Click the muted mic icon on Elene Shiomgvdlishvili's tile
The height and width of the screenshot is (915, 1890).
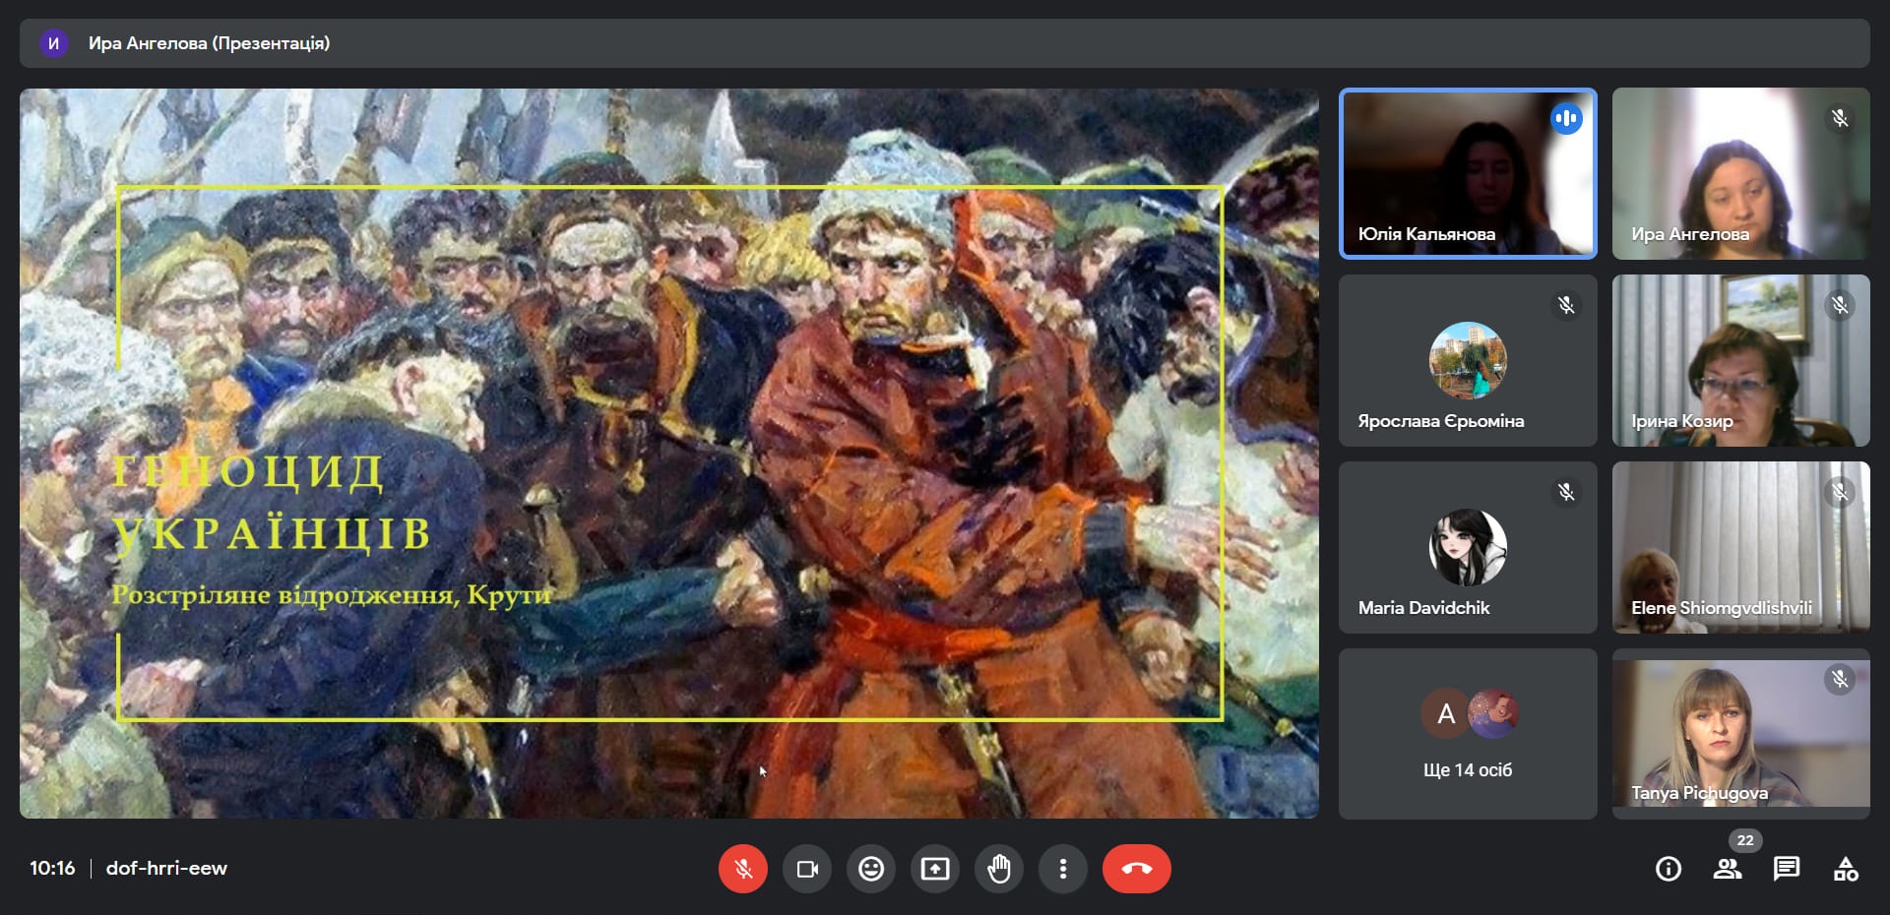(x=1840, y=492)
